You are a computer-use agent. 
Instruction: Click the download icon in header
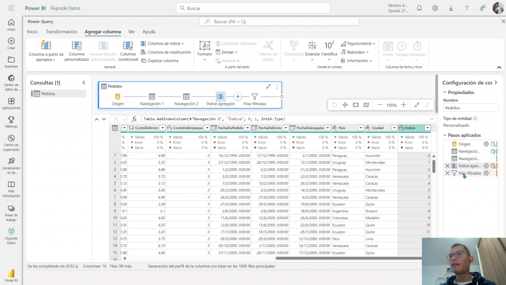click(x=451, y=8)
